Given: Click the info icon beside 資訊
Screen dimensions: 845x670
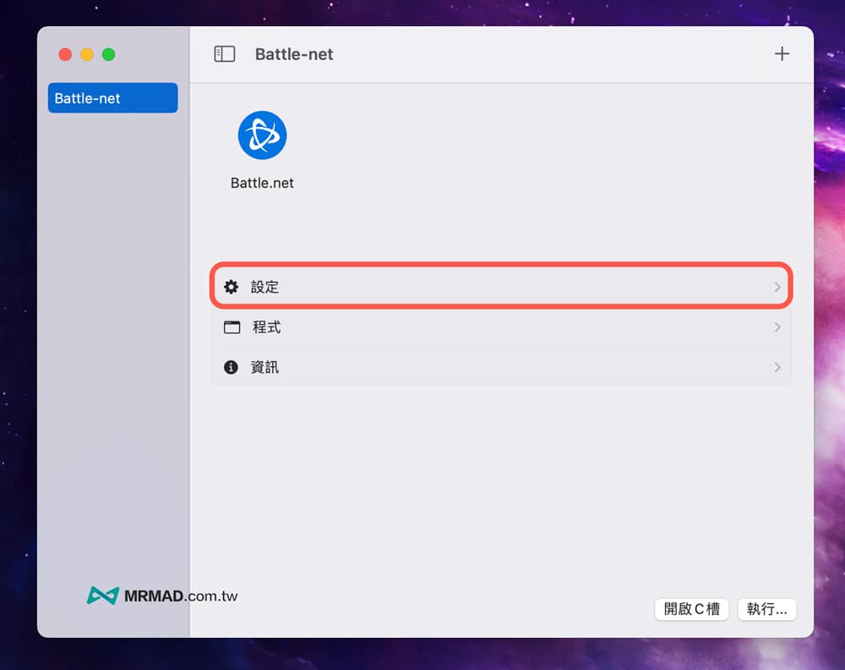Looking at the screenshot, I should coord(231,366).
